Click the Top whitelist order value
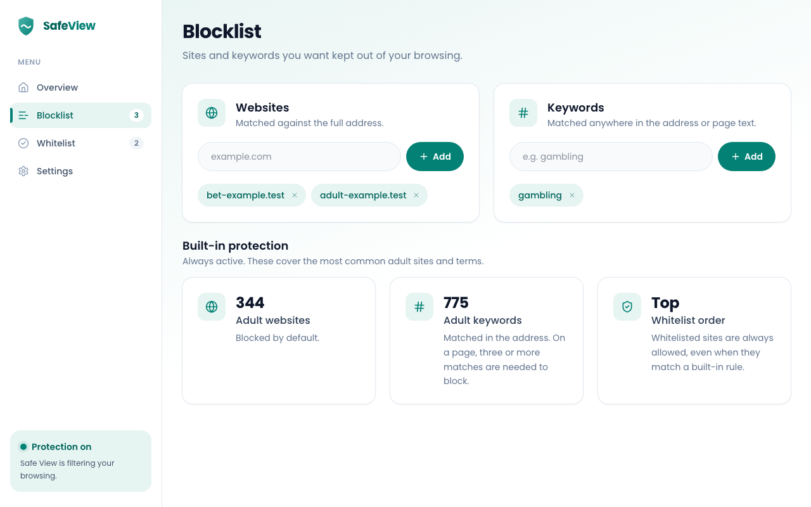Image resolution: width=811 pixels, height=507 pixels. [x=665, y=303]
